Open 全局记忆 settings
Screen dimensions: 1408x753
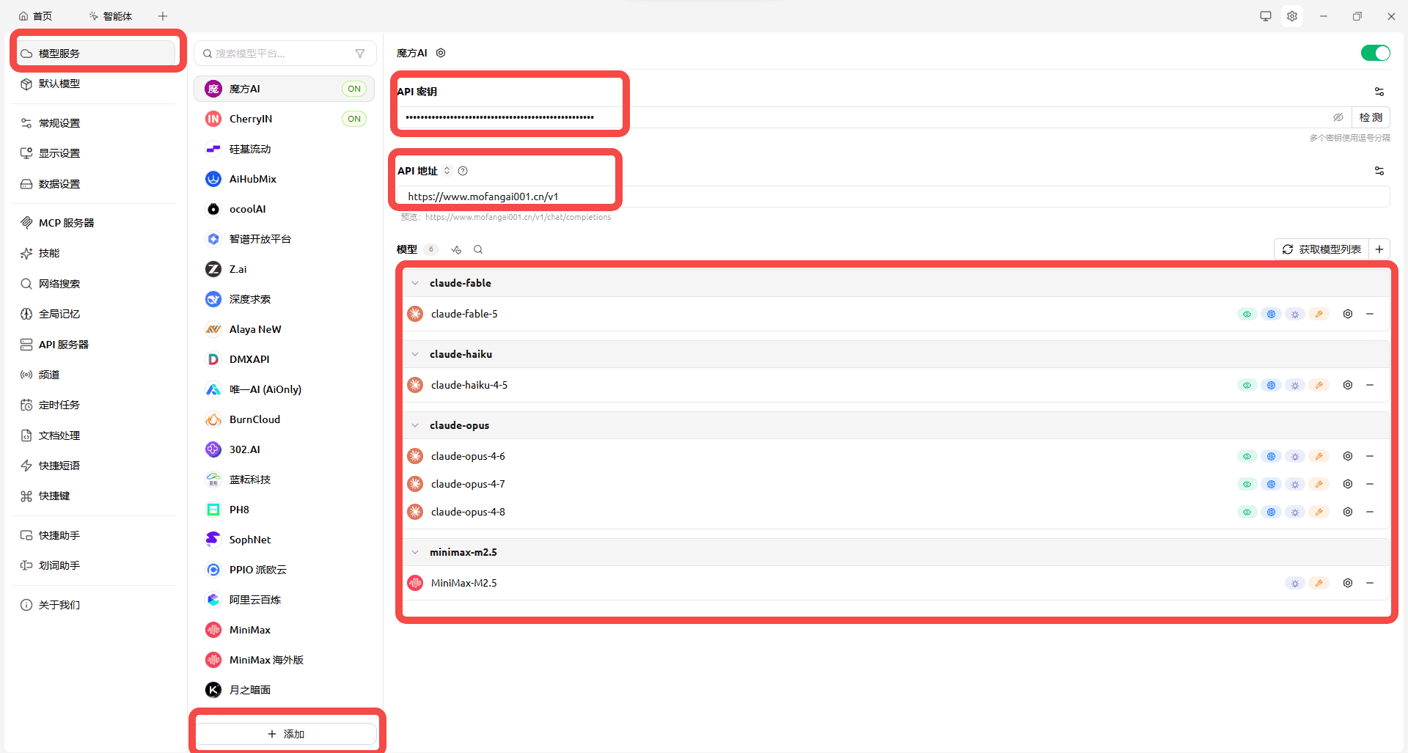click(95, 314)
